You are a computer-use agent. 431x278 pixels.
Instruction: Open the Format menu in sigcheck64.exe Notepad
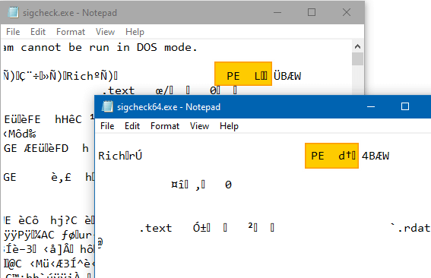coord(165,126)
